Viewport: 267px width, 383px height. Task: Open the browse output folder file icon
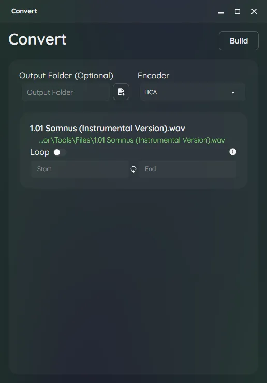(121, 92)
